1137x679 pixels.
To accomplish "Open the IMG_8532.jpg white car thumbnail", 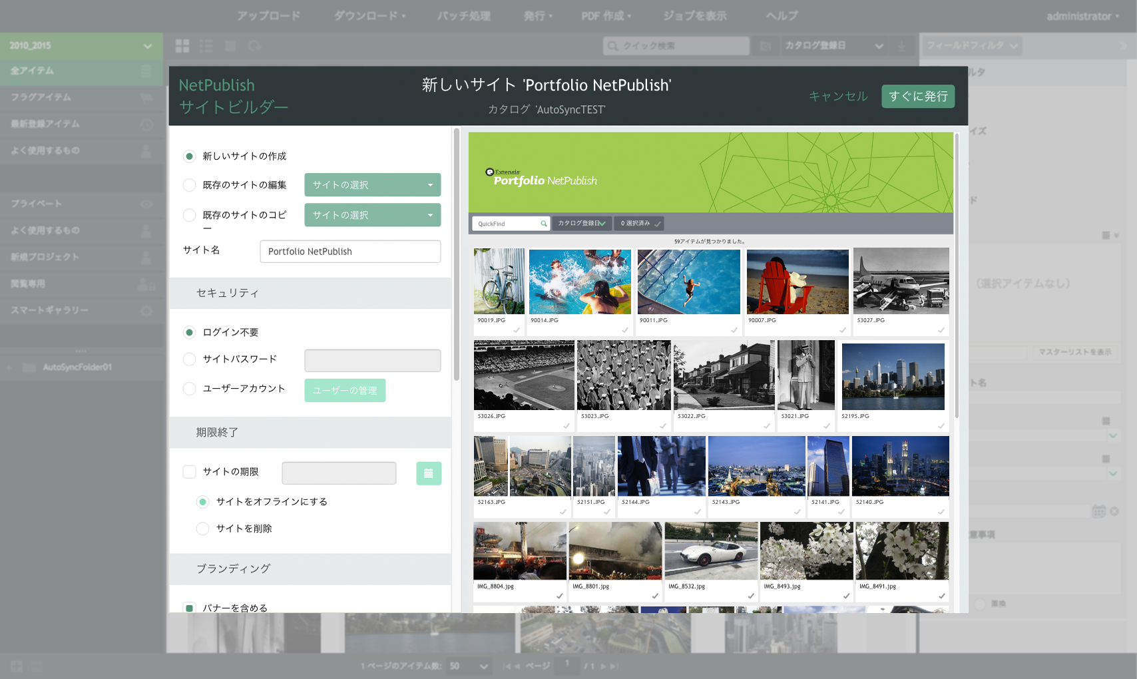I will point(711,551).
